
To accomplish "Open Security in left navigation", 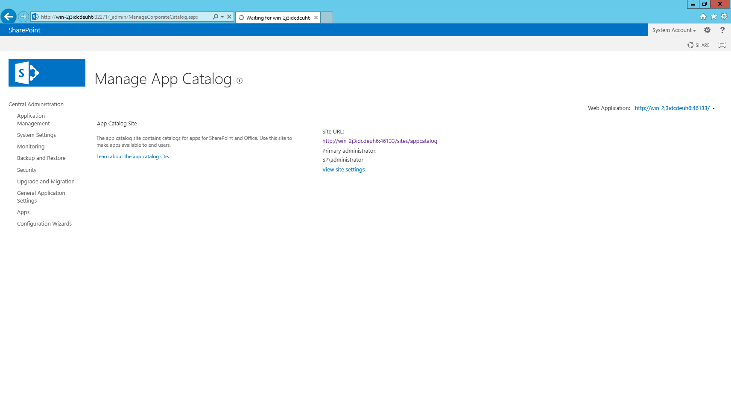I will (27, 170).
